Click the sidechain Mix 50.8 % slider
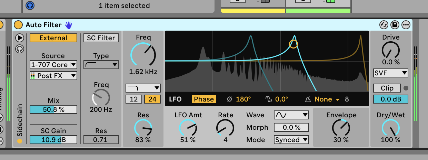Viewport: 428px width, 160px height. coord(53,109)
